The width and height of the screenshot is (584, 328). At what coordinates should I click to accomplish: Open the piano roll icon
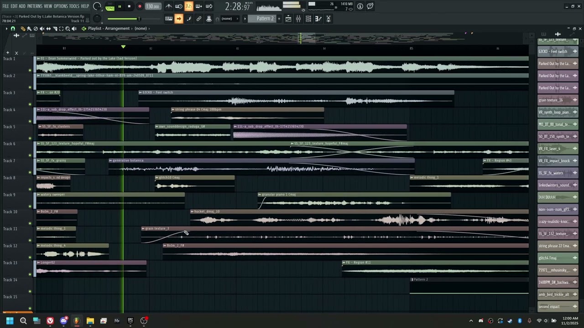coord(318,19)
